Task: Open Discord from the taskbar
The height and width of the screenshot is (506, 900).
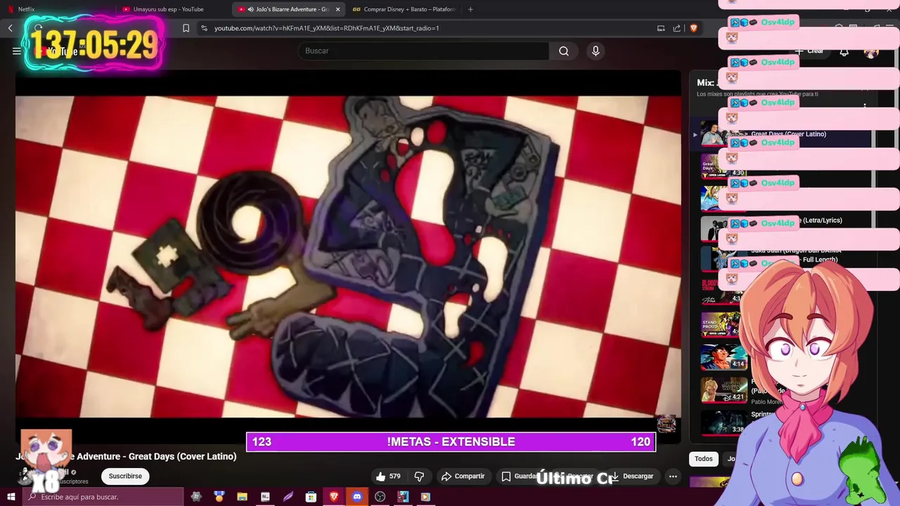Action: [x=356, y=497]
